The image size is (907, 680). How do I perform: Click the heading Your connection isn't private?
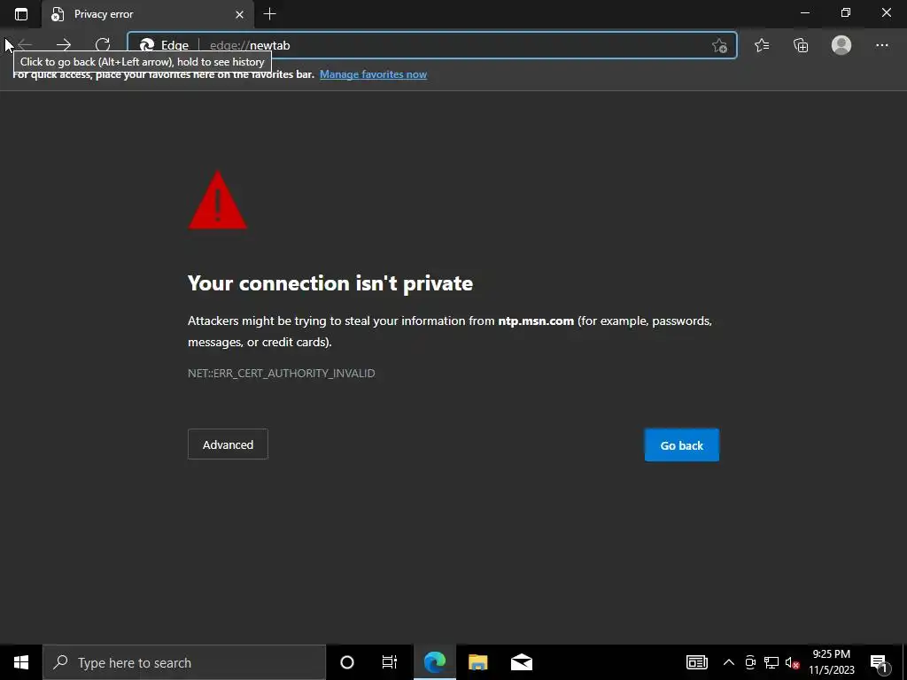330,283
